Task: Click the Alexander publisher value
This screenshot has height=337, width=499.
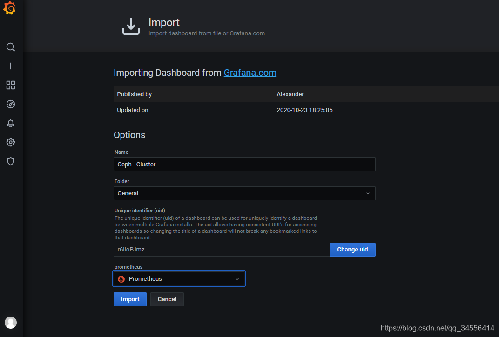Action: coord(290,94)
